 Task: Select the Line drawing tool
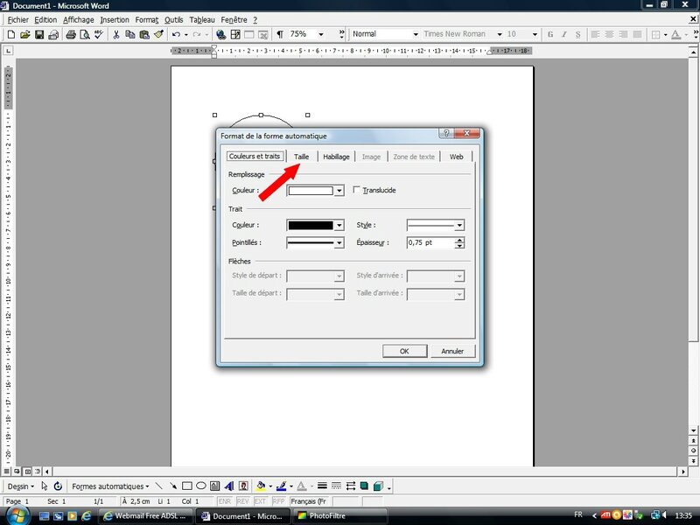[x=159, y=486]
